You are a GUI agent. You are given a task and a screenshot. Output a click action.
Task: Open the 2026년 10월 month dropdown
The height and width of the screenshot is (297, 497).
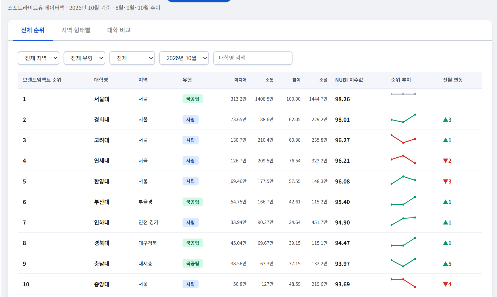pyautogui.click(x=184, y=58)
